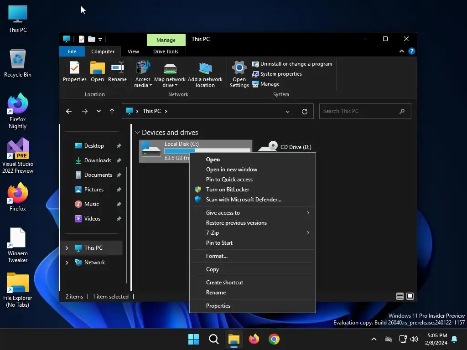Viewport: 467px width, 350px height.
Task: Click the search magnifier icon in the search box
Action: [x=402, y=111]
